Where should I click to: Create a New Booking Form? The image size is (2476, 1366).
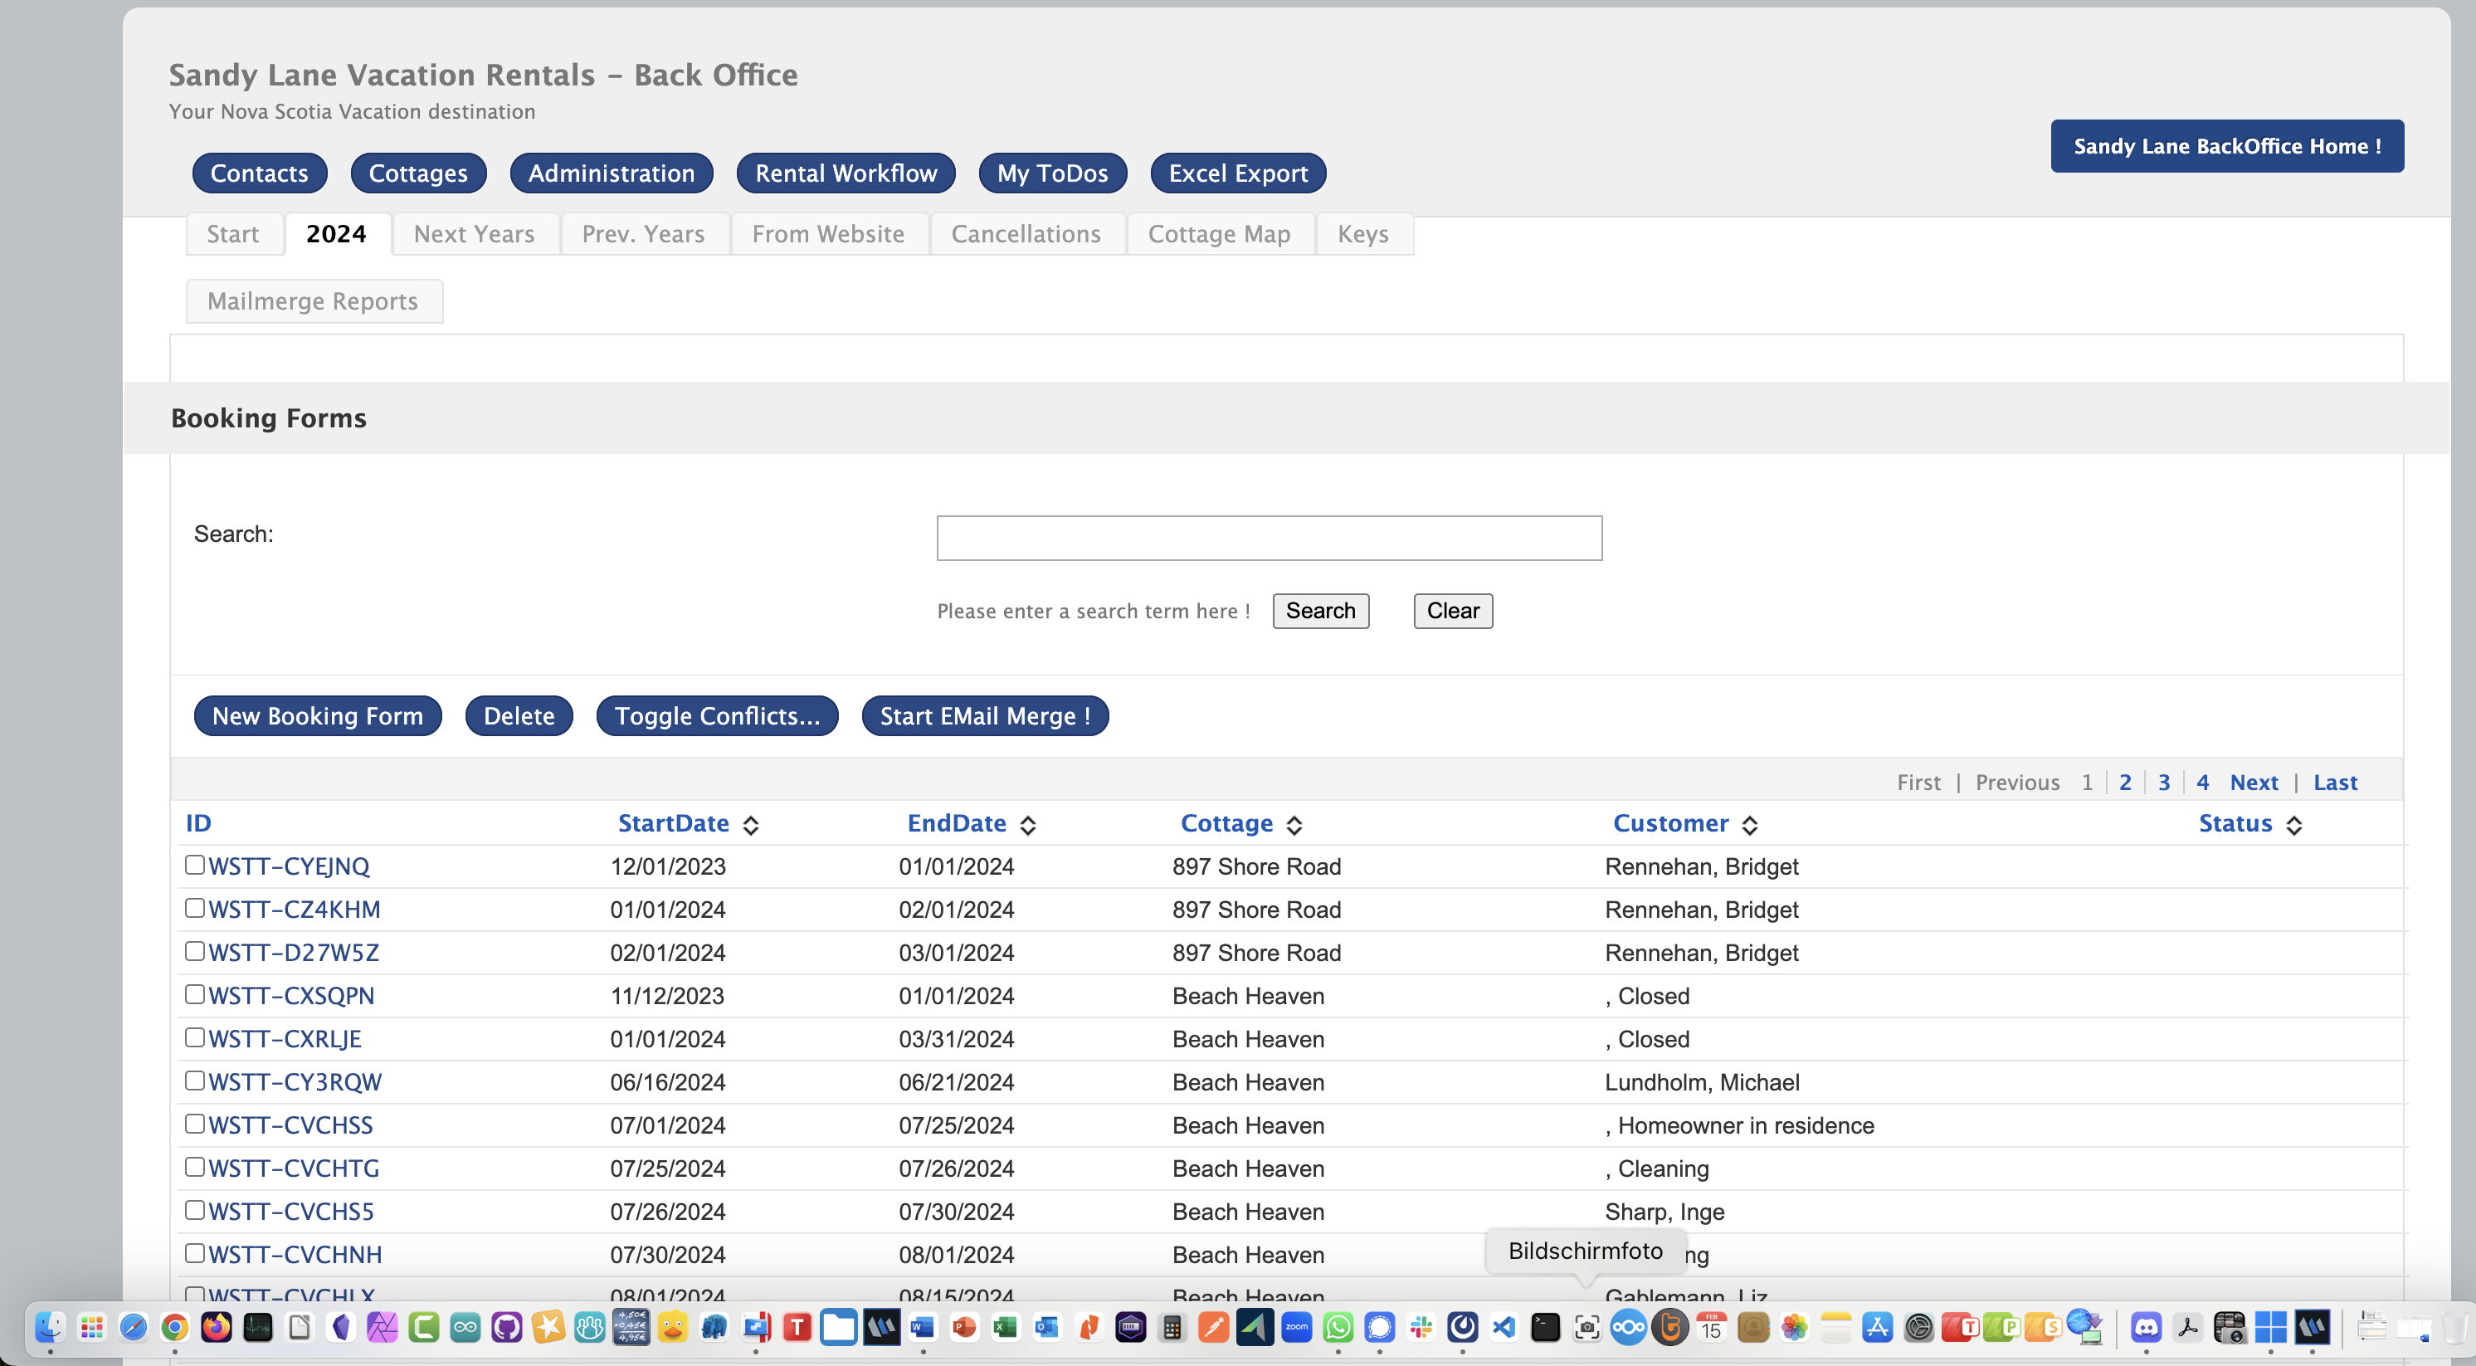click(317, 716)
